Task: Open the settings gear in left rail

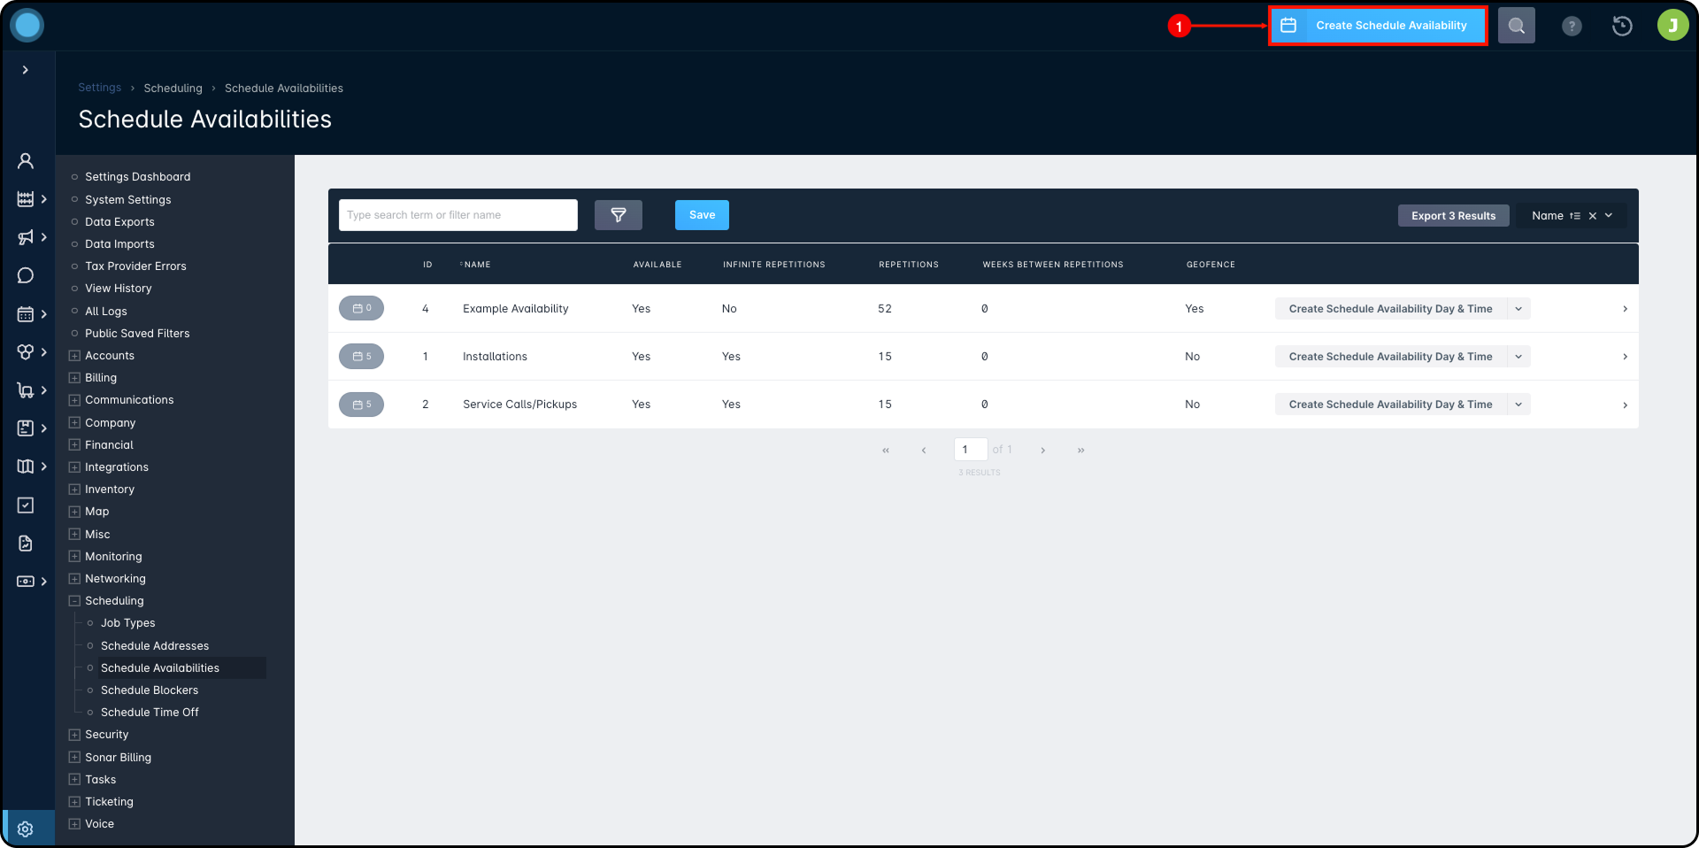Action: [26, 829]
